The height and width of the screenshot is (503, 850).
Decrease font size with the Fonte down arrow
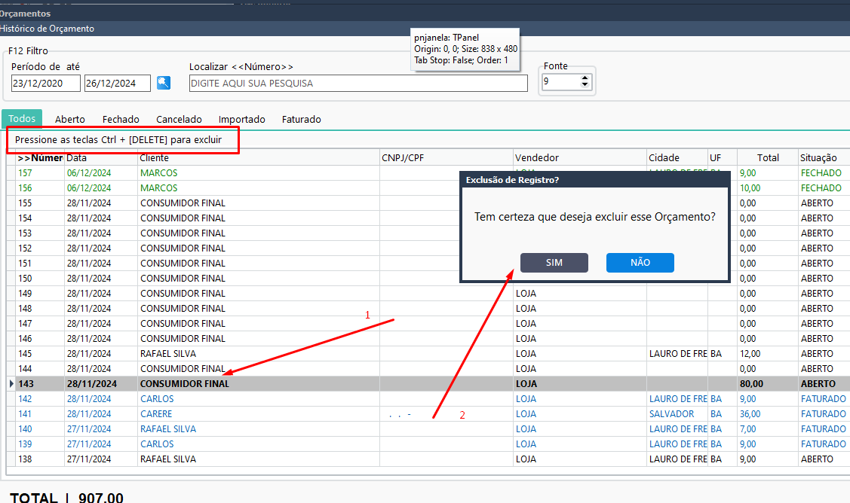click(x=585, y=85)
